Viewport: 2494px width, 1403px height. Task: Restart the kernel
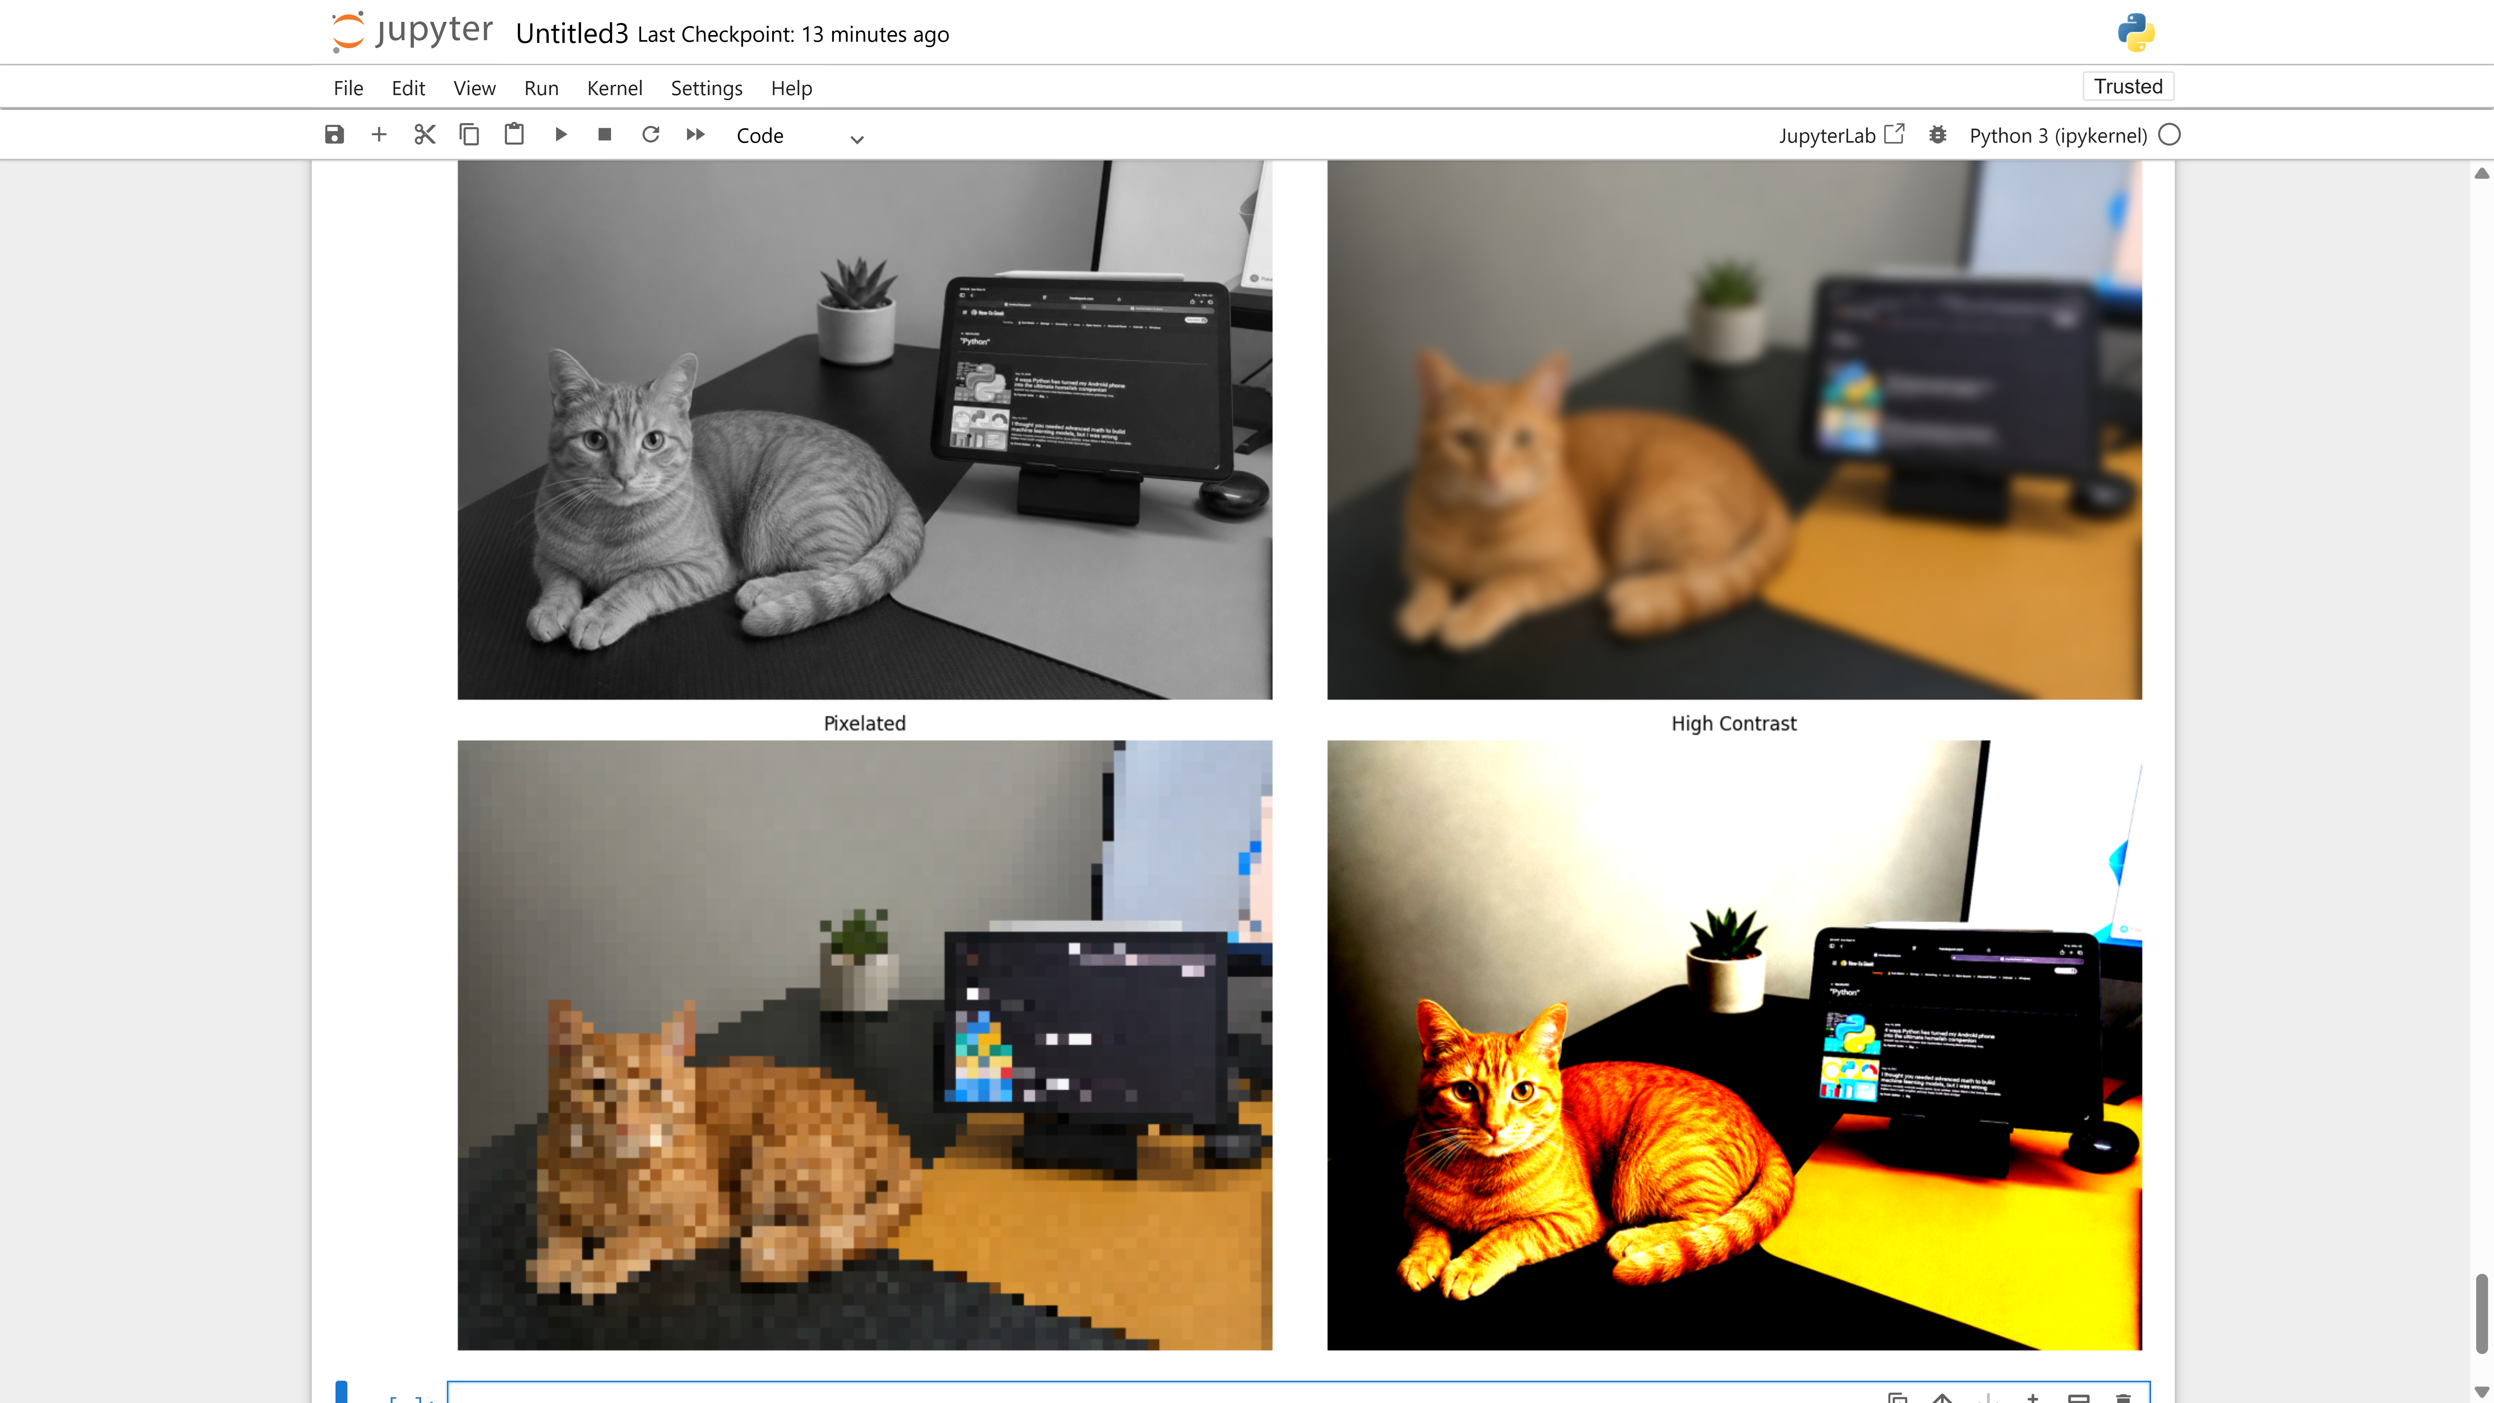[651, 134]
